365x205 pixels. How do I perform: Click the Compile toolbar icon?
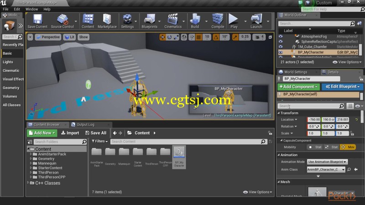[x=218, y=21]
